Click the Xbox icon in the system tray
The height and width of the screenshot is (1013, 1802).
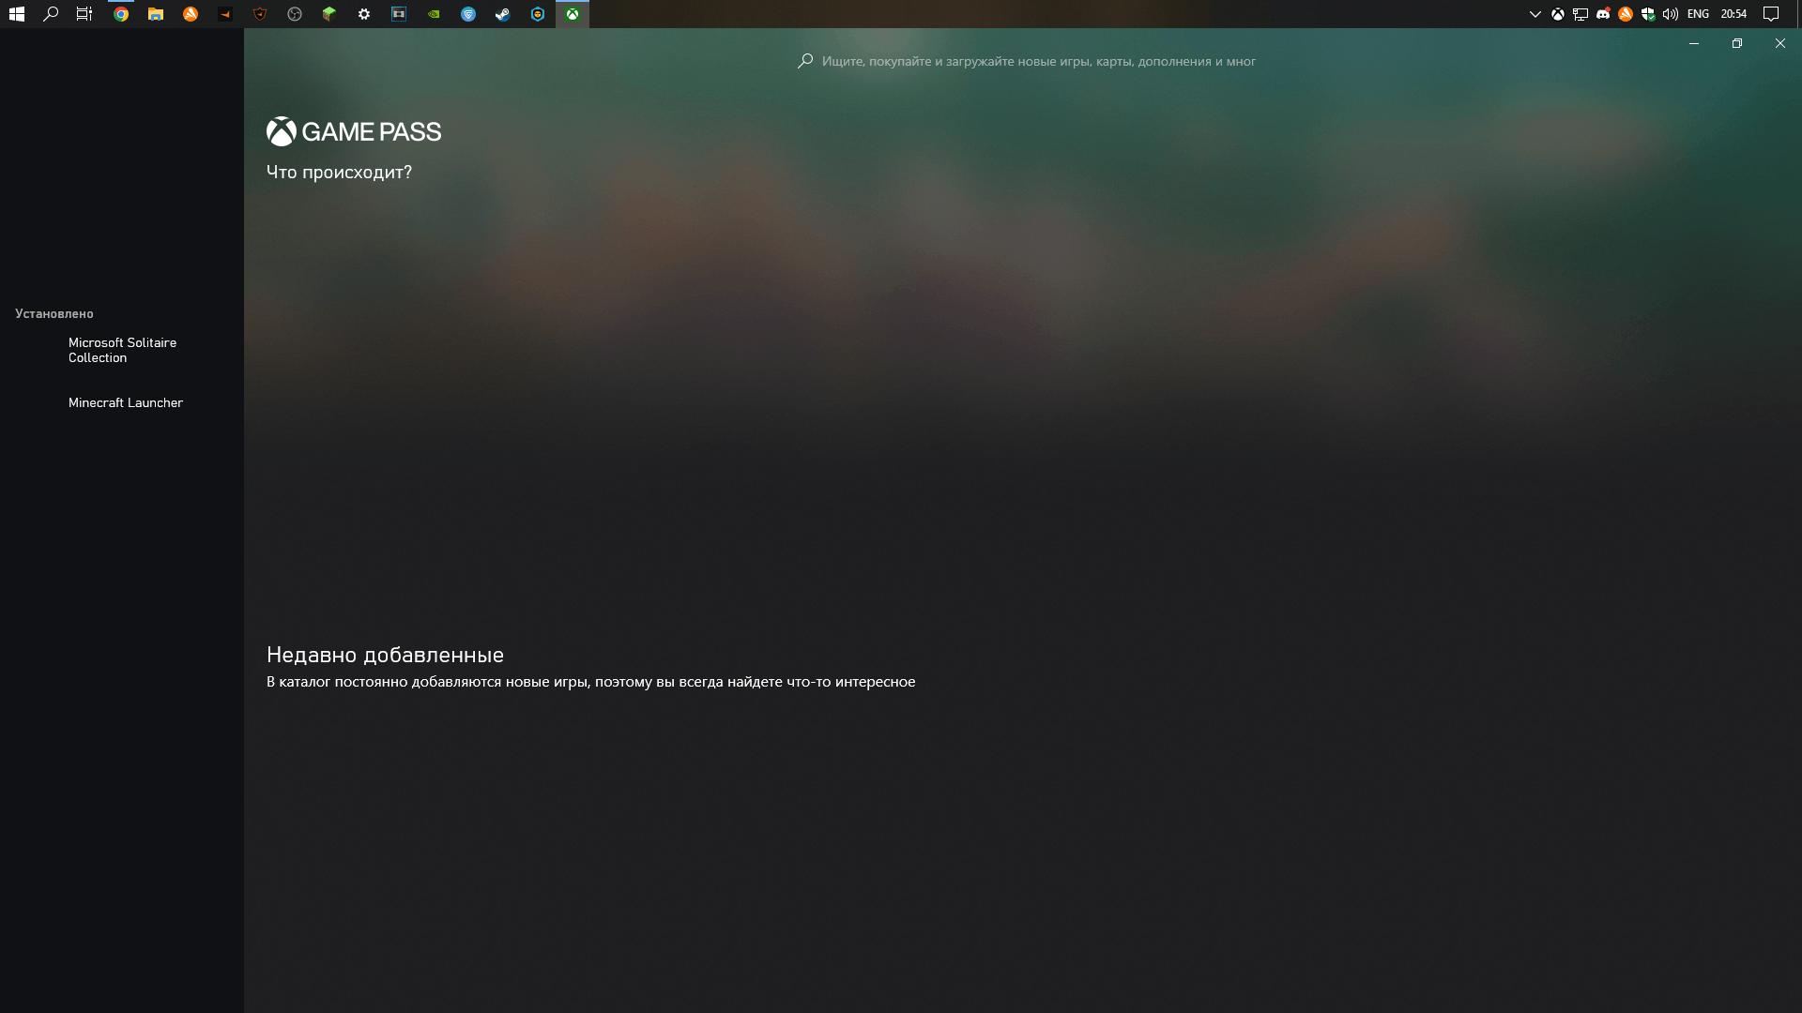point(1558,14)
